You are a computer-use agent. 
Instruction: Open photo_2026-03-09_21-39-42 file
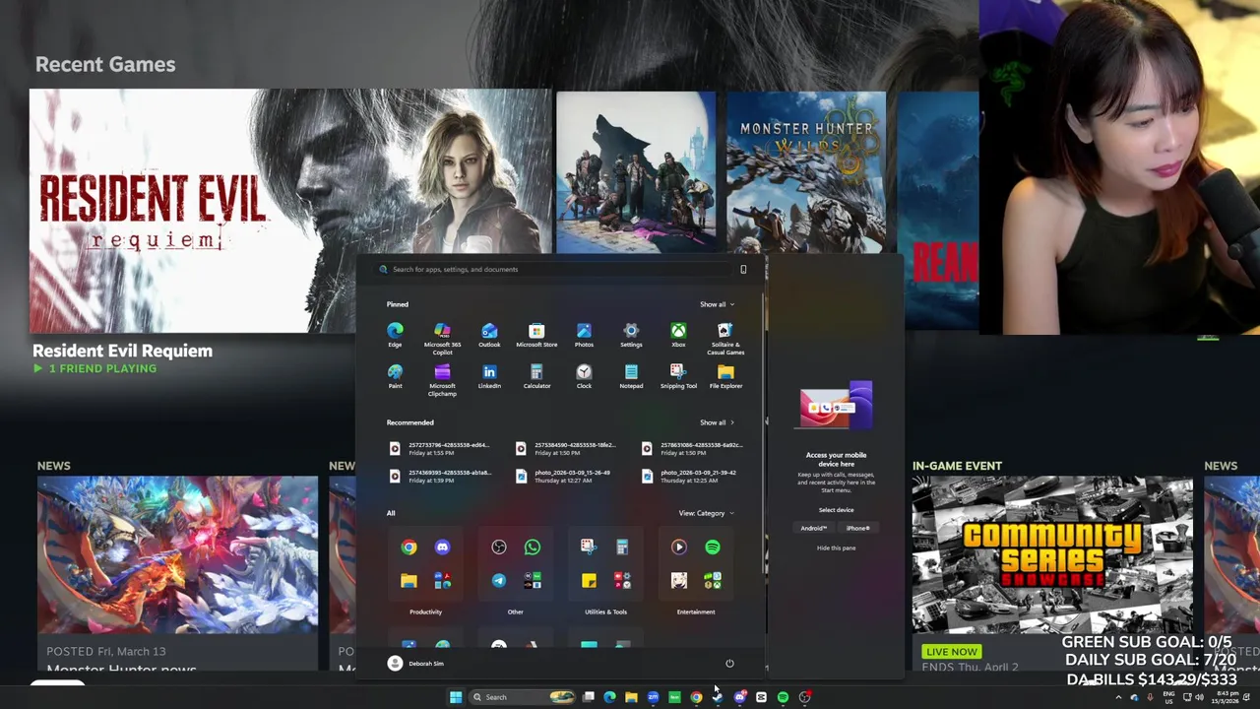coord(691,476)
